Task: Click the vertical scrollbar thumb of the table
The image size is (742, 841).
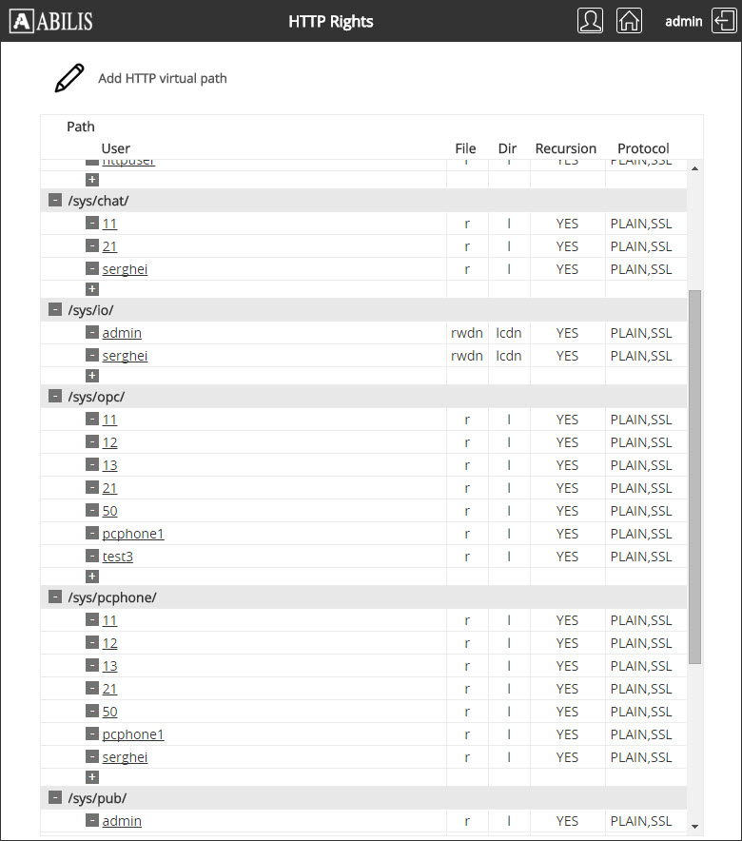Action: tap(693, 476)
